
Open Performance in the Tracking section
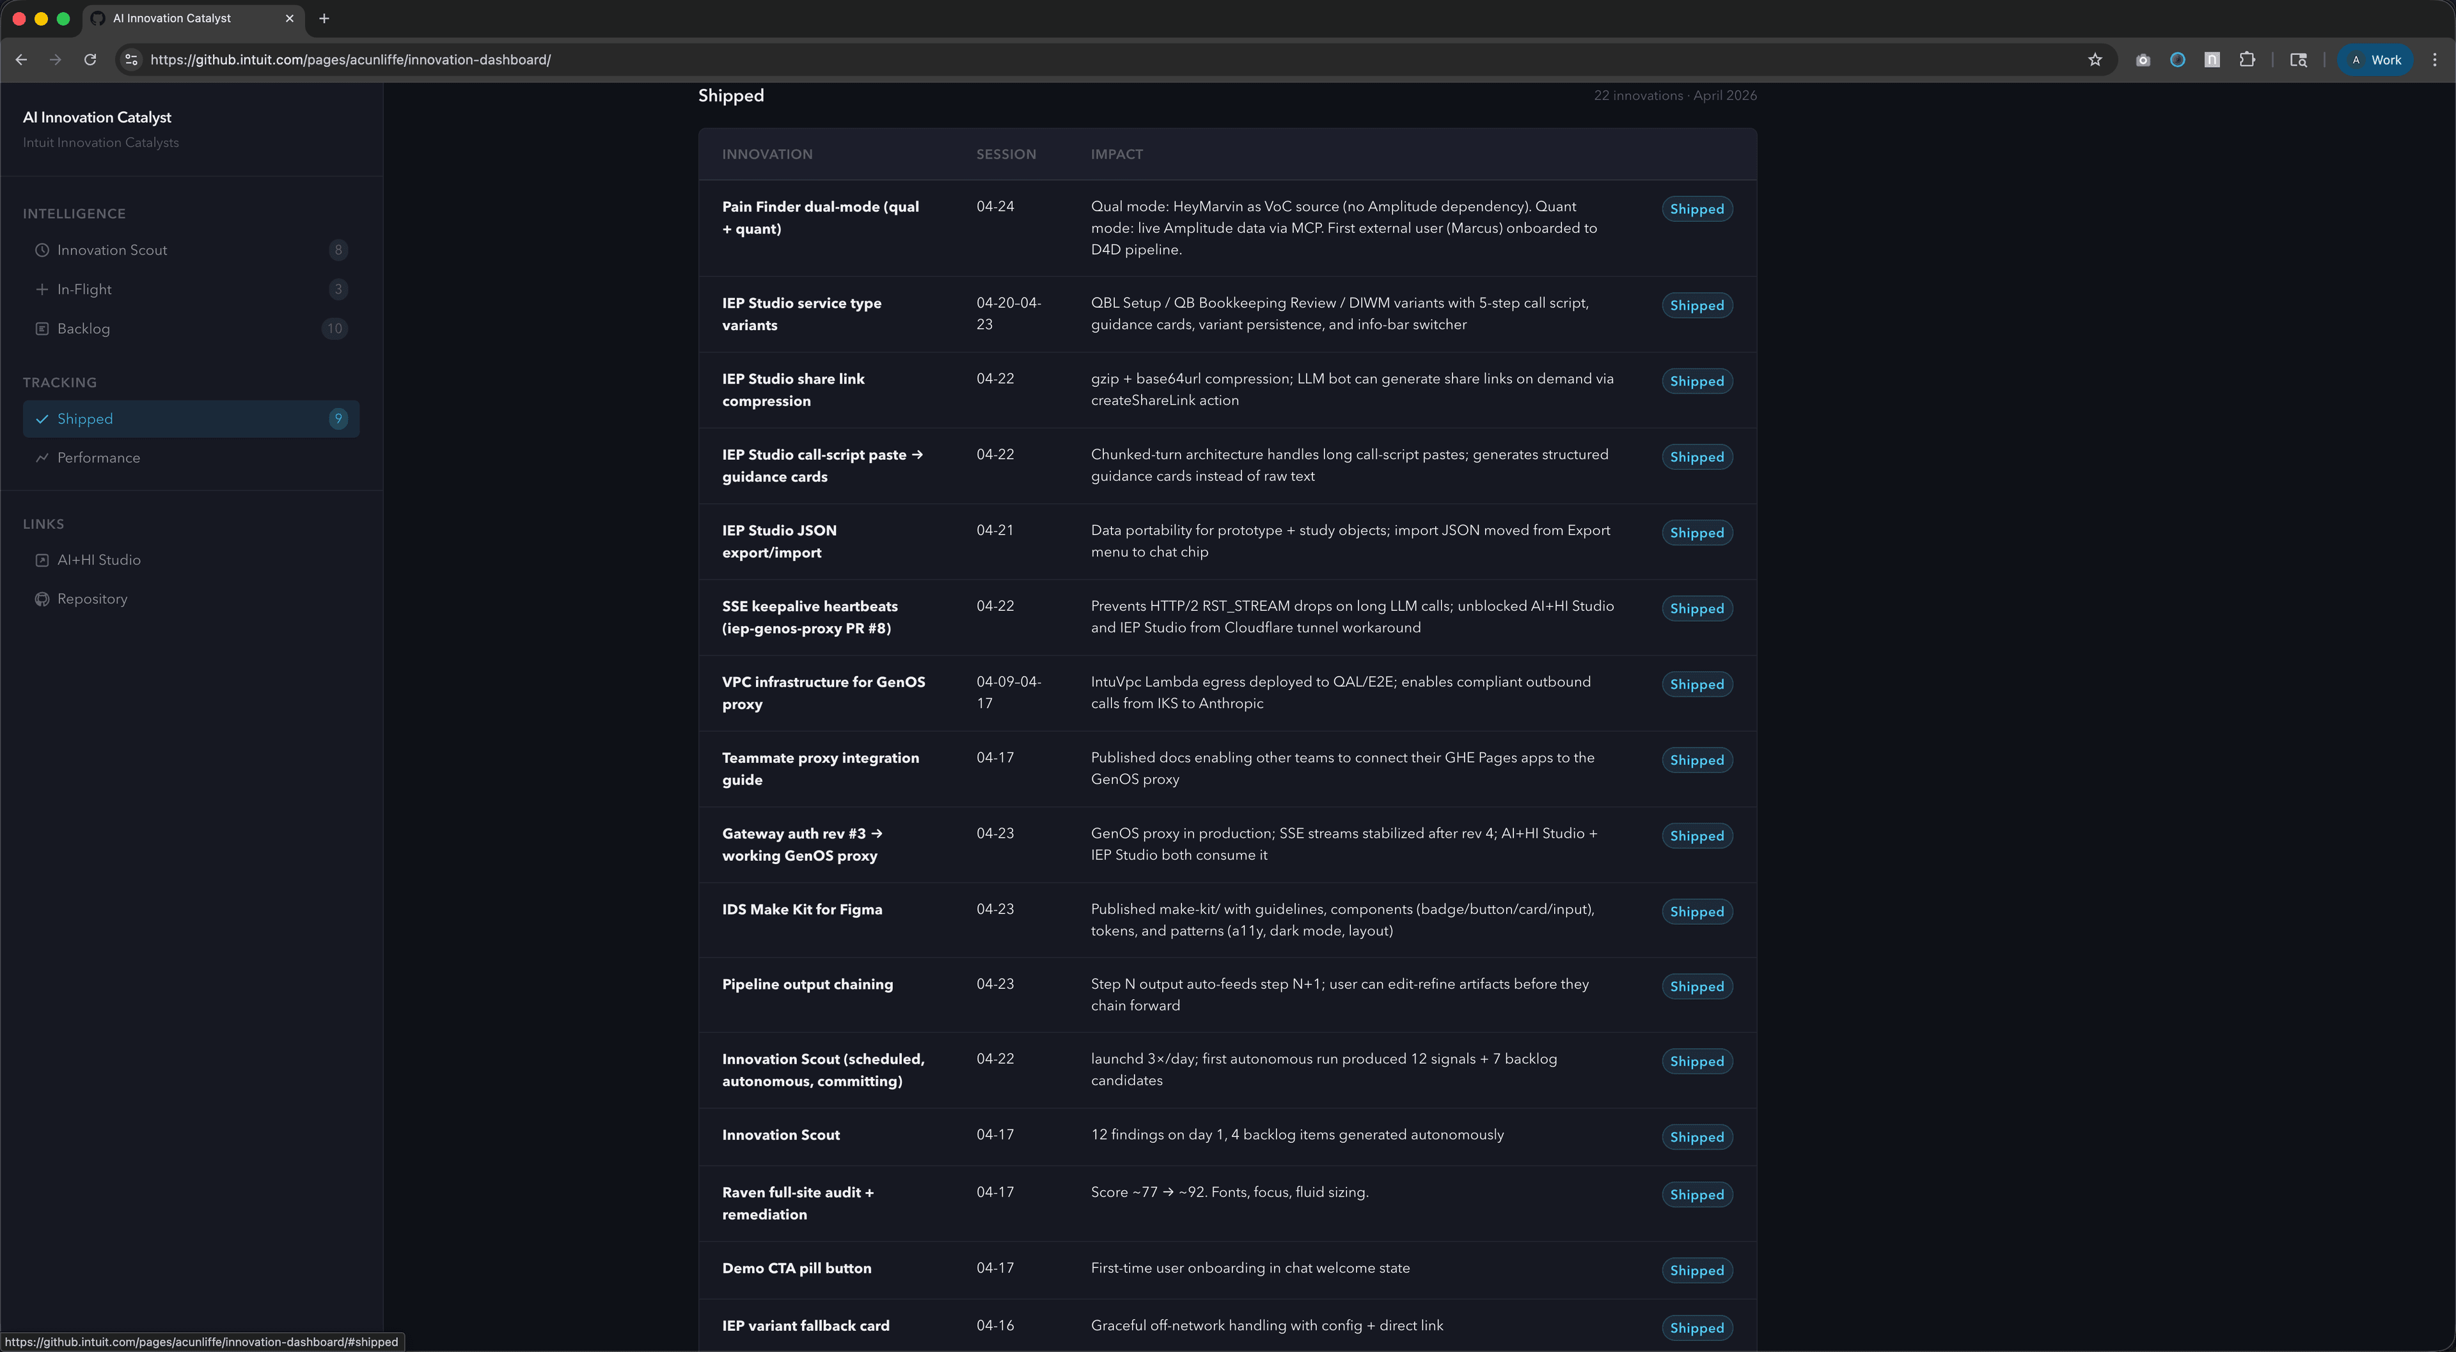coord(191,458)
